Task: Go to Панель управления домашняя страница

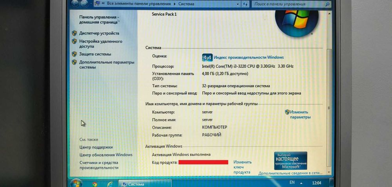Action: pos(99,20)
